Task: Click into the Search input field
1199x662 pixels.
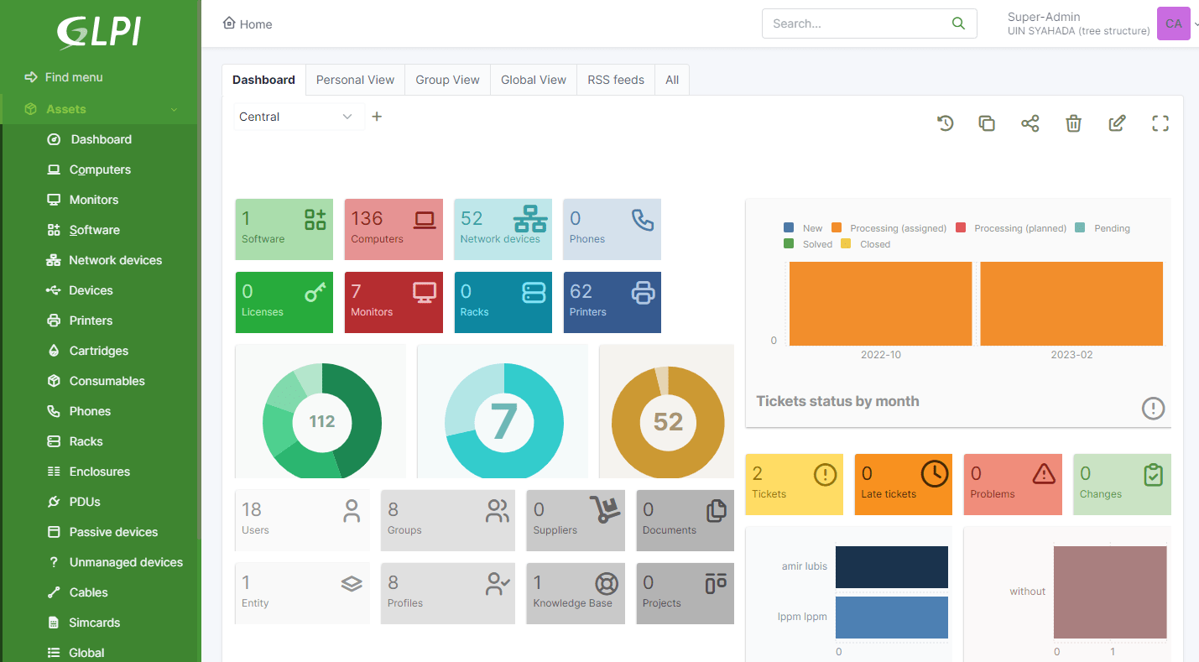Action: click(x=856, y=23)
